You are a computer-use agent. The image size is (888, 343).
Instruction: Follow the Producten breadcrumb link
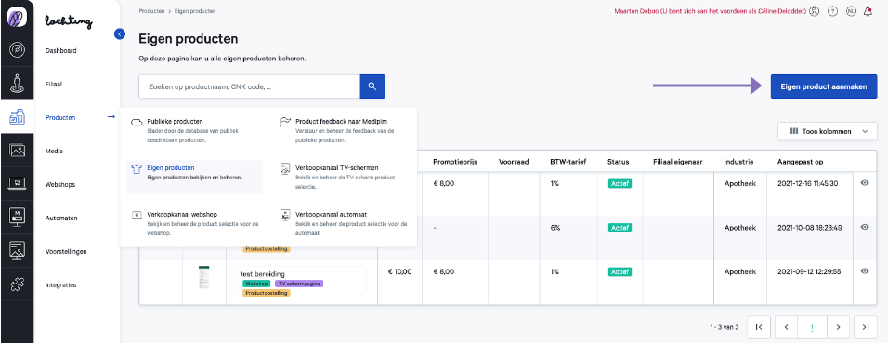coord(150,11)
